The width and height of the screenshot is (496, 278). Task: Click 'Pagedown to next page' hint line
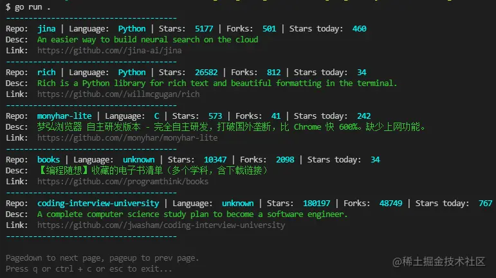[102, 258]
